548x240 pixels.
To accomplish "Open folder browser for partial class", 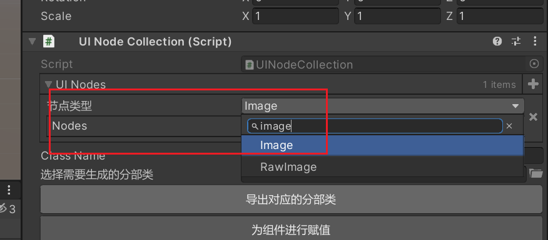I will click(535, 173).
